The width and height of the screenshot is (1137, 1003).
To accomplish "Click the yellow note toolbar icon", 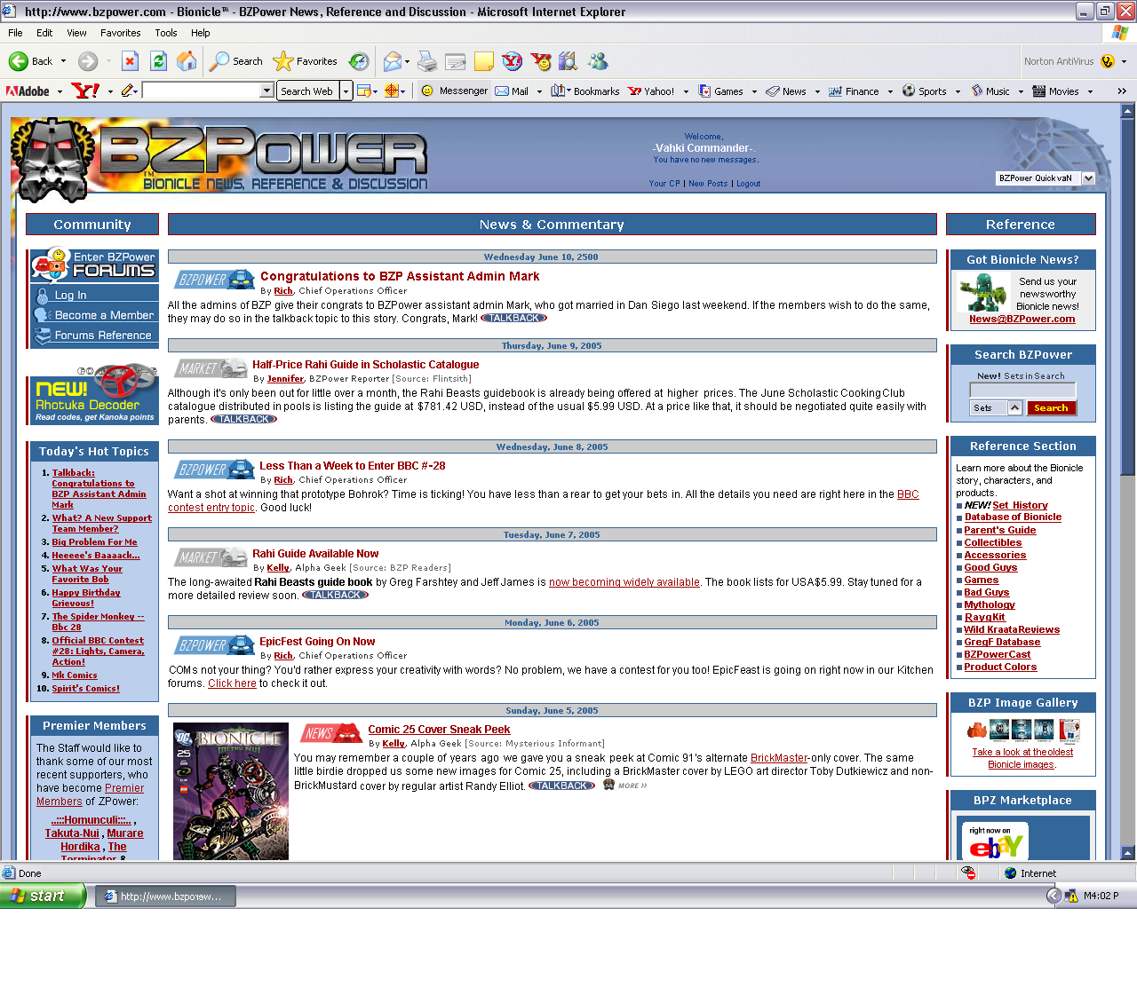I will click(x=484, y=61).
